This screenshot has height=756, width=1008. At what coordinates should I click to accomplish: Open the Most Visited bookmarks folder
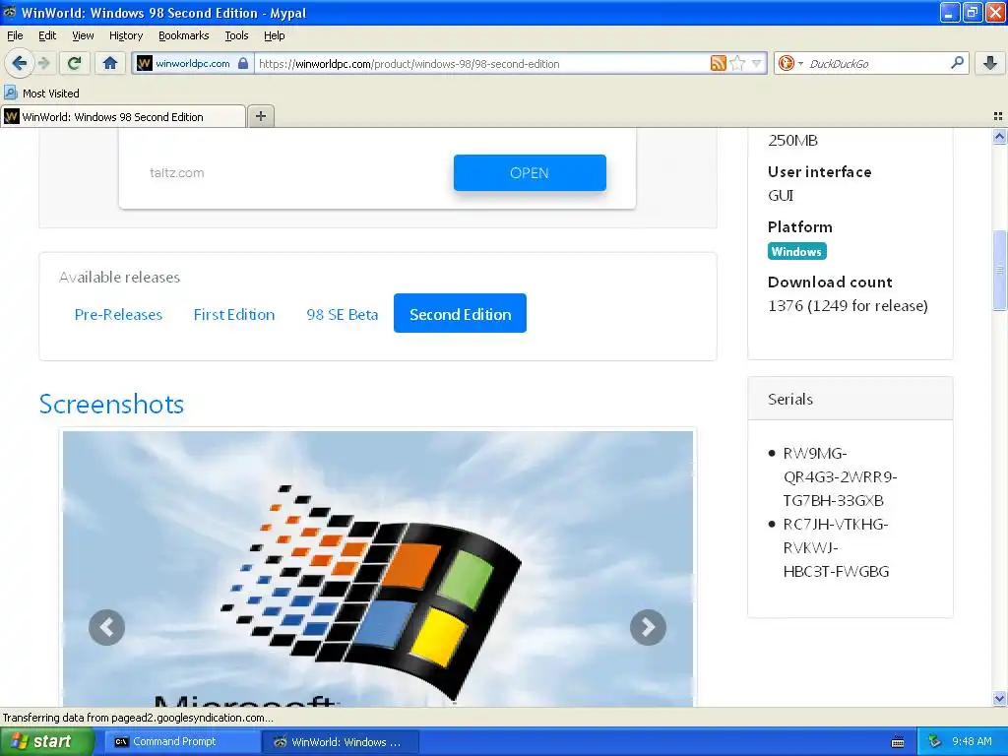(42, 94)
